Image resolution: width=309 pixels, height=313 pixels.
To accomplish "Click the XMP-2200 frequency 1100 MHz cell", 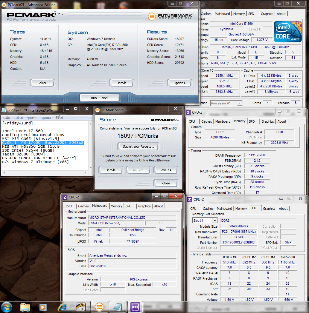I will pos(287,262).
